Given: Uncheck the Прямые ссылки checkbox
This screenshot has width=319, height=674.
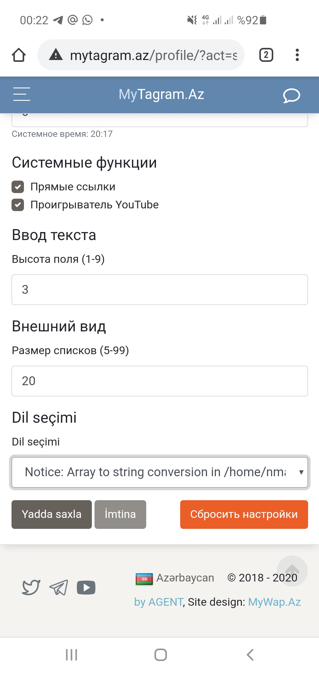Looking at the screenshot, I should (18, 187).
